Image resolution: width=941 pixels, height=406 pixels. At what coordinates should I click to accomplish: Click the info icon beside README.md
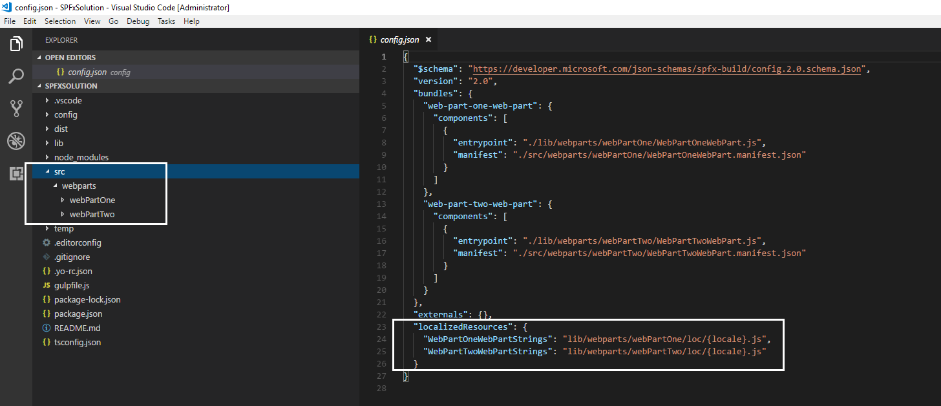click(x=47, y=328)
